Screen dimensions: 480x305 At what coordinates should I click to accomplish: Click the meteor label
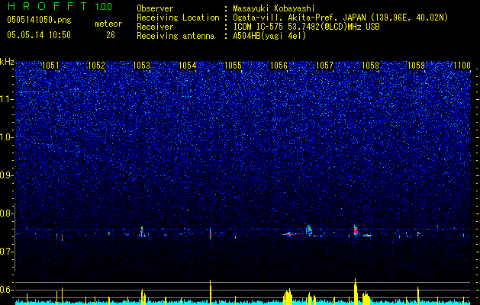click(108, 24)
